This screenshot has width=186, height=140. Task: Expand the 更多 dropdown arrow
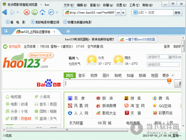[173, 75]
